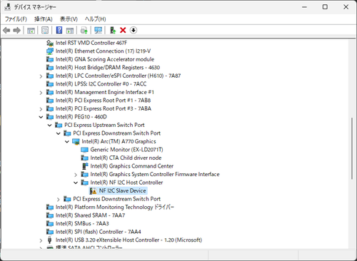Expand the LPC Controller/eSPI Controller node
The image size is (357, 261).
(41, 76)
